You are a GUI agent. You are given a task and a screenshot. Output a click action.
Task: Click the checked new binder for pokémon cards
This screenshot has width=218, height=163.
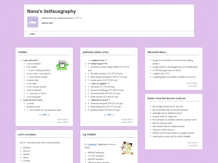(44, 110)
